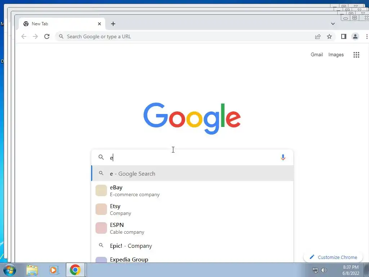369x277 pixels.
Task: Open the Google apps grid
Action: [x=356, y=55]
